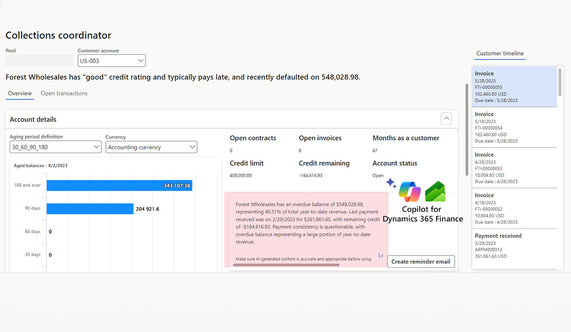Screen dimensions: 571x332
Task: Click the Account status value Open
Action: click(378, 176)
